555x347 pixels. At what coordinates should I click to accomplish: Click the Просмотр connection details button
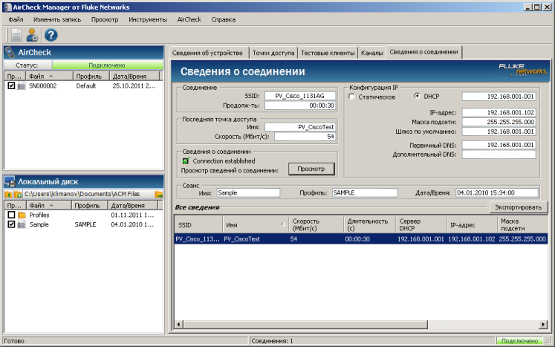(x=311, y=169)
